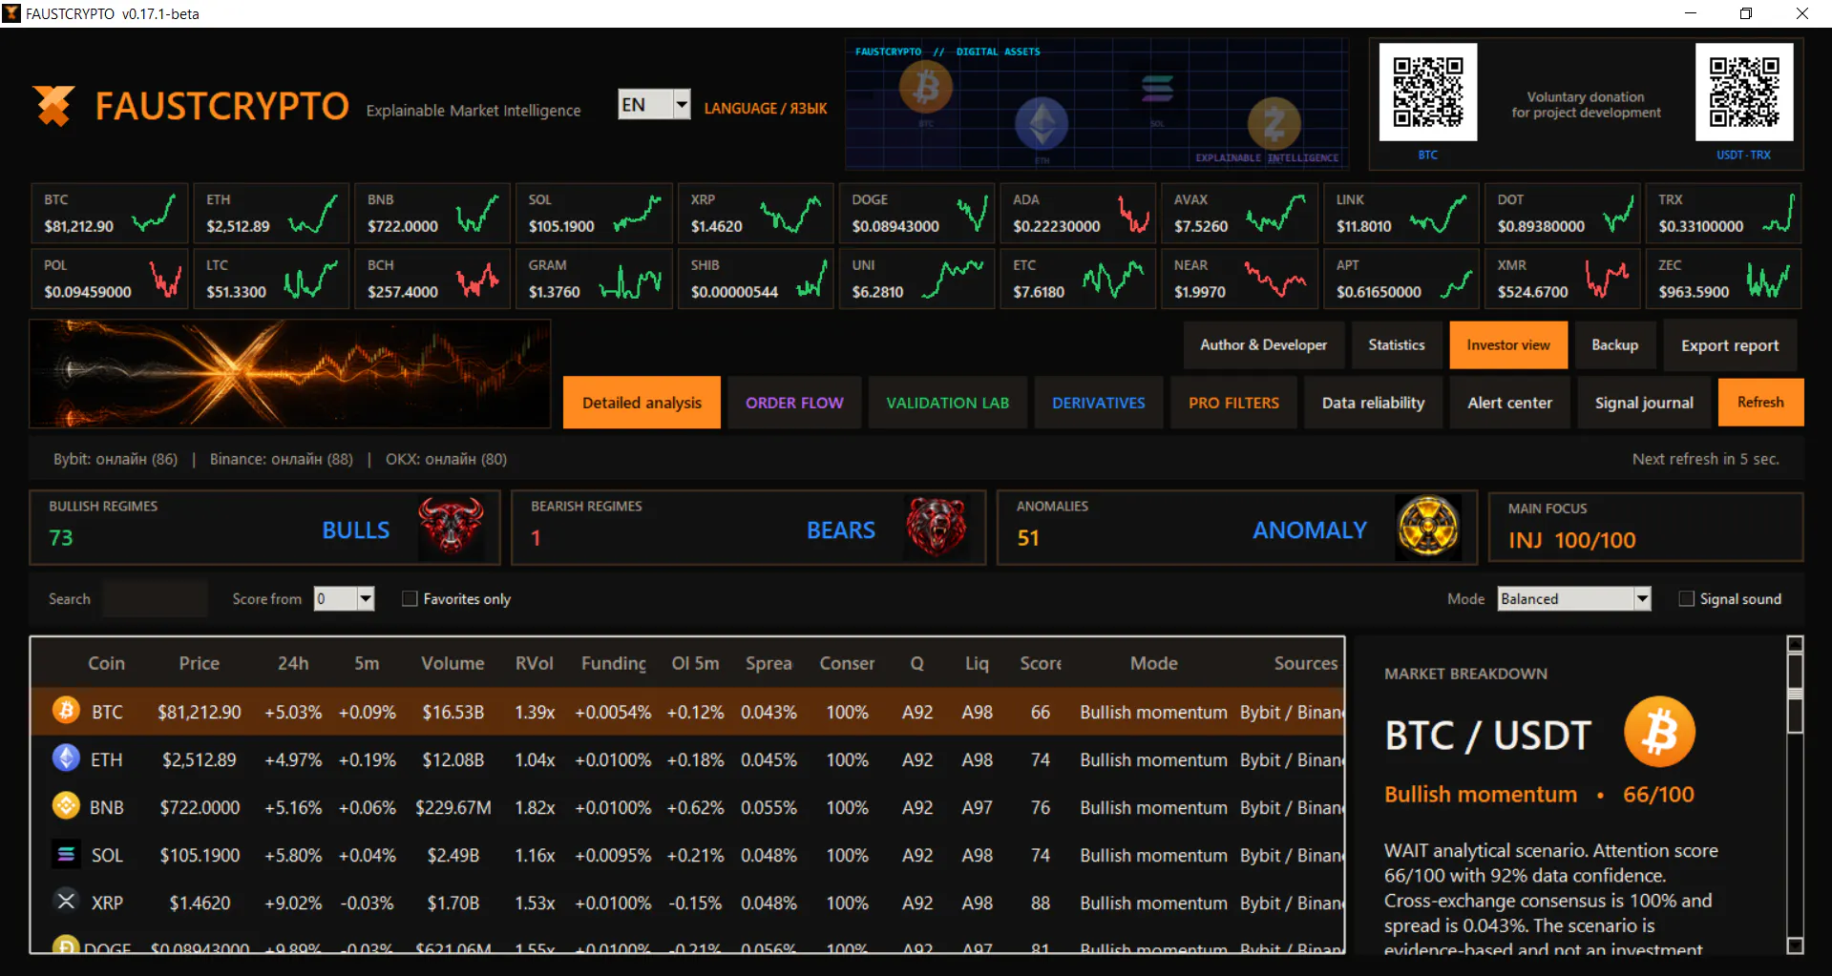Enable the Favorites only checkbox
This screenshot has width=1832, height=976.
[x=410, y=598]
